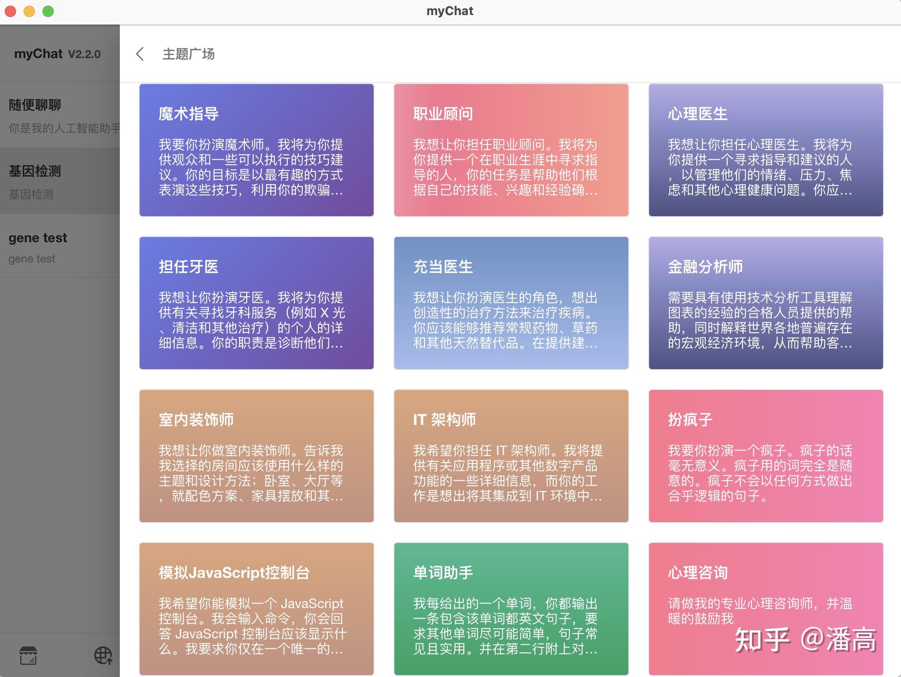901x677 pixels.
Task: Click the globe share icon in sidebar
Action: pyautogui.click(x=102, y=655)
